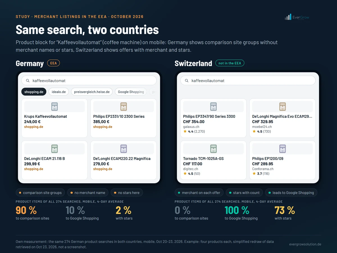Click the 'not in the EEA' badge
The width and height of the screenshot is (337, 253).
[x=230, y=63]
